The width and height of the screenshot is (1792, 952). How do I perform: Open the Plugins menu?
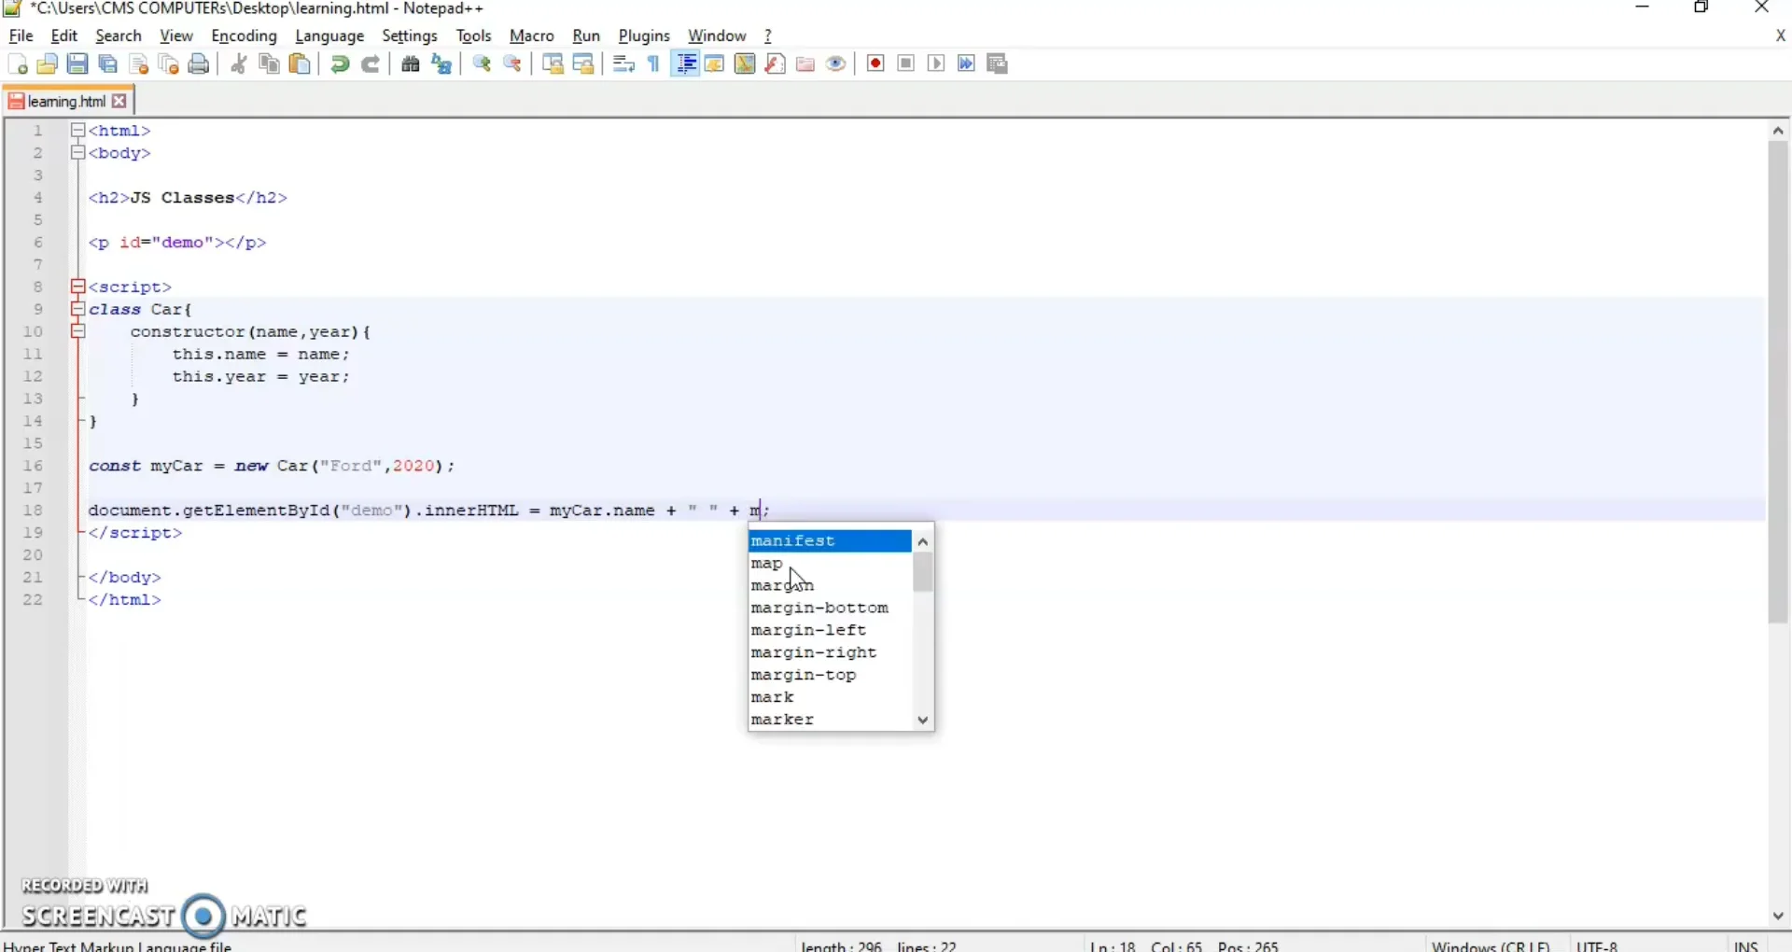pos(644,35)
